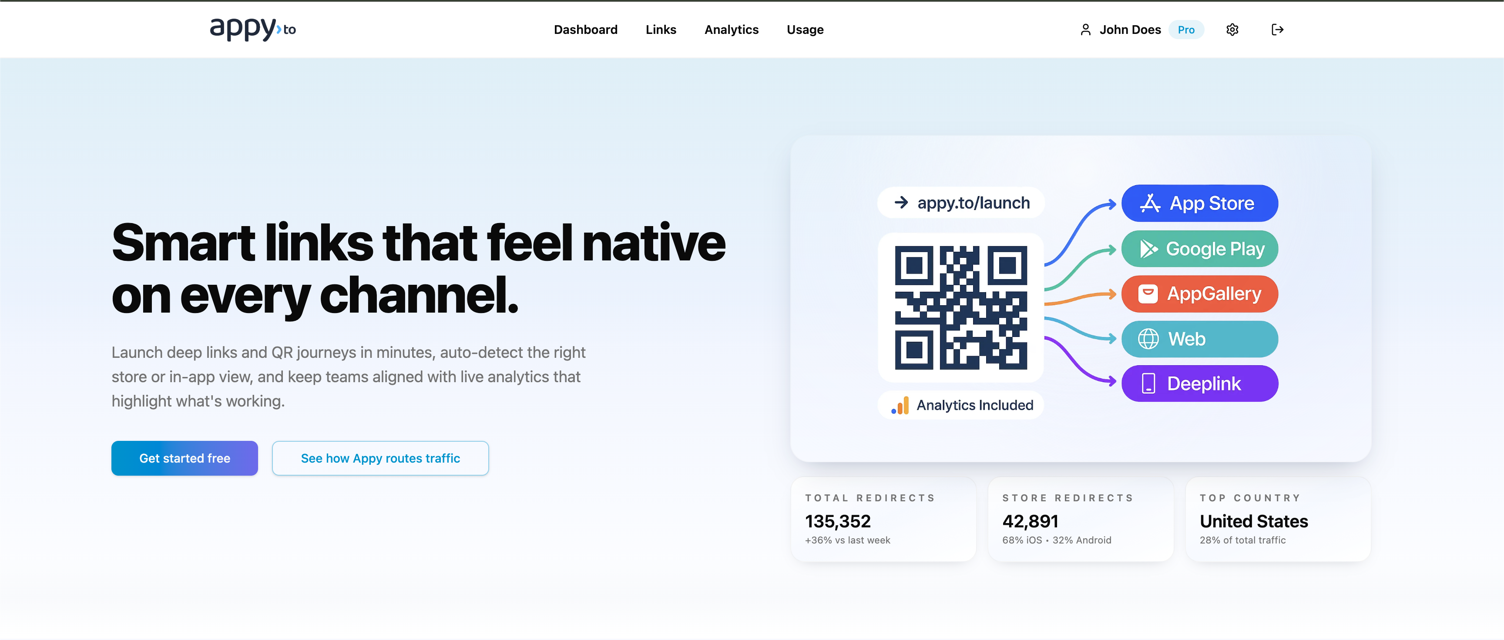Open the Total Redirects stat card
The image size is (1504, 640).
pos(883,519)
